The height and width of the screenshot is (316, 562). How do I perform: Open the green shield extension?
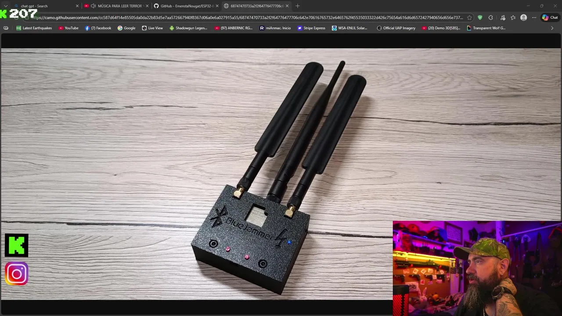point(480,18)
